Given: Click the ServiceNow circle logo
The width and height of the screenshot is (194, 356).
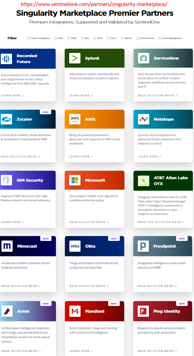Looking at the screenshot, I should click(x=144, y=58).
